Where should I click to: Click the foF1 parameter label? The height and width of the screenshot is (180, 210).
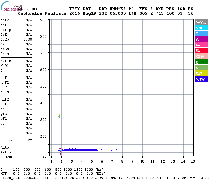click(5, 25)
